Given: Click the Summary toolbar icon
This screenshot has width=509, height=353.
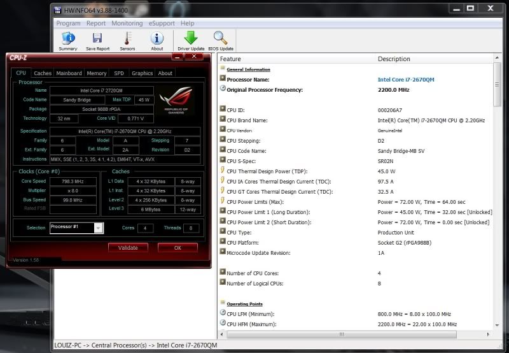Looking at the screenshot, I should 68,40.
